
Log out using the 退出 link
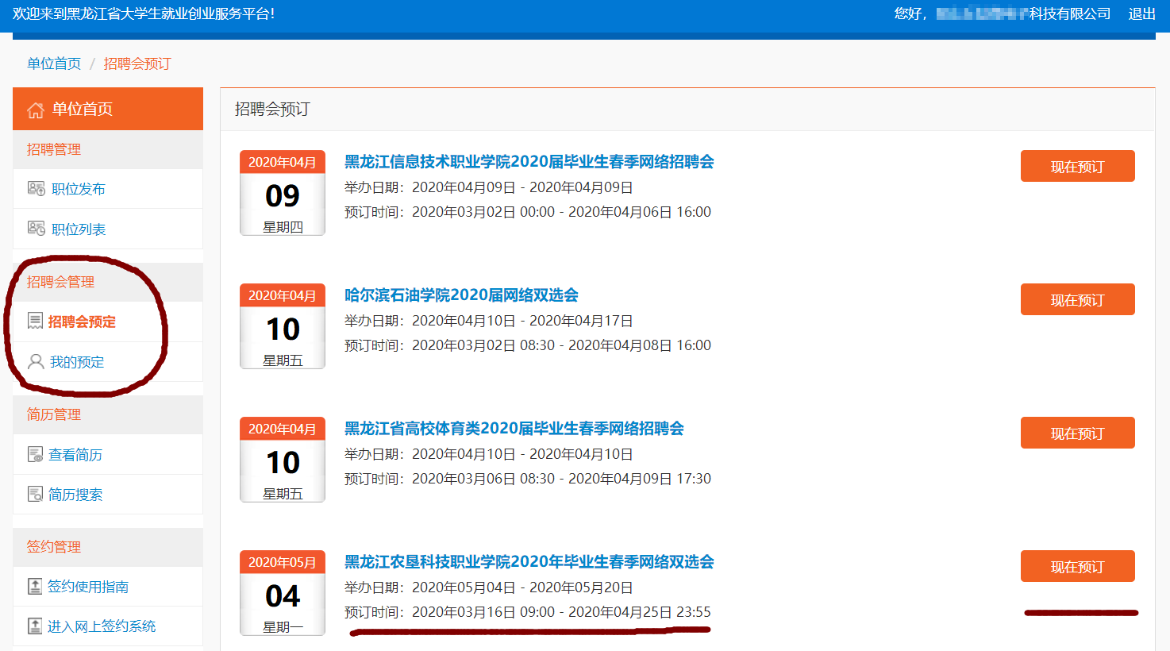click(x=1141, y=13)
